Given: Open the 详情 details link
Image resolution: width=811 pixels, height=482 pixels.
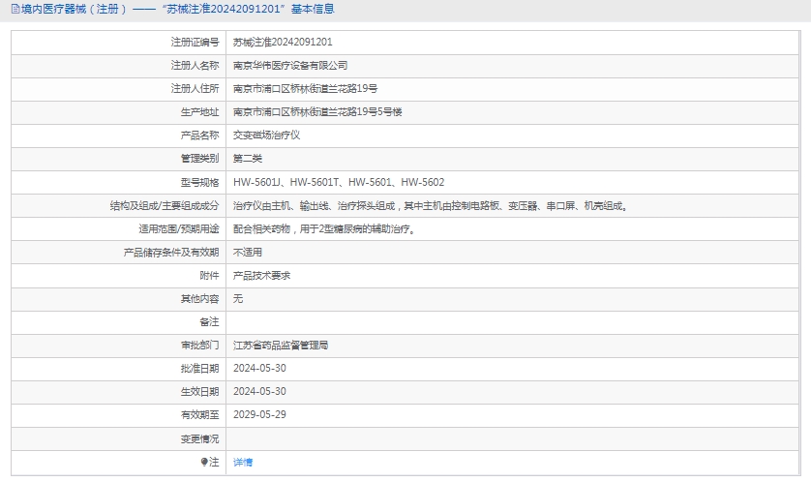Looking at the screenshot, I should [243, 463].
